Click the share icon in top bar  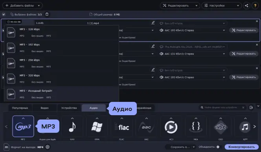click(246, 5)
